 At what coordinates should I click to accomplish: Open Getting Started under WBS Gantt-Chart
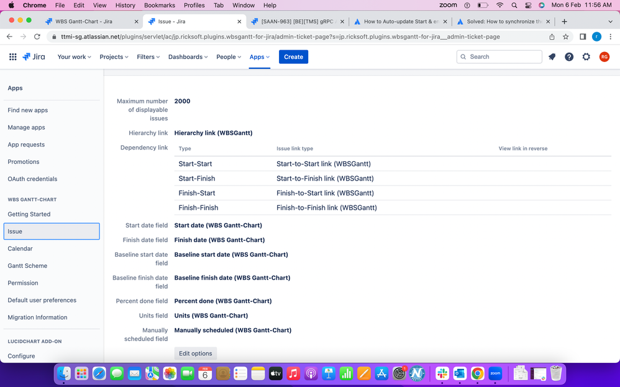pos(29,214)
